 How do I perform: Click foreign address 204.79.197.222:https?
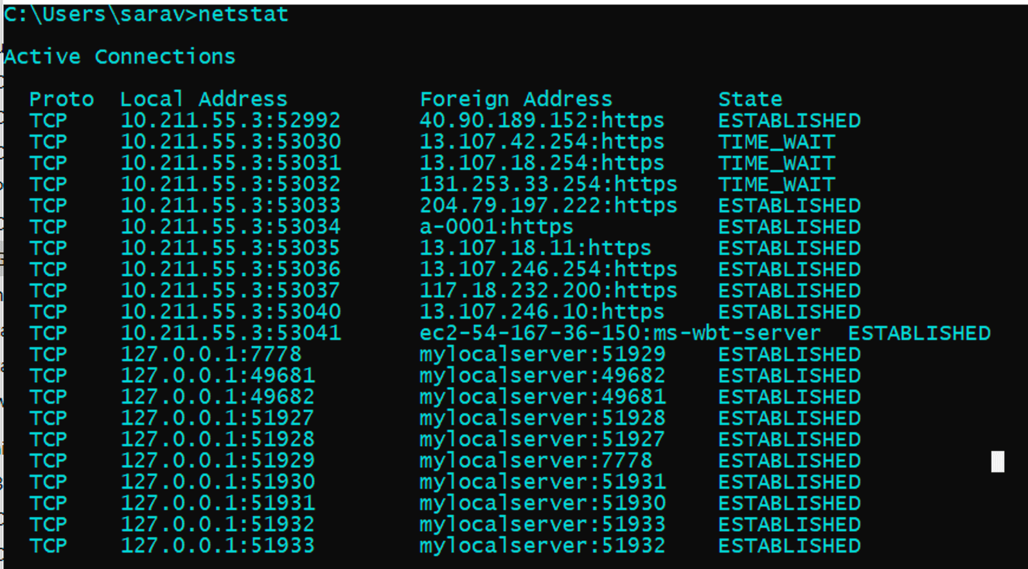[548, 206]
